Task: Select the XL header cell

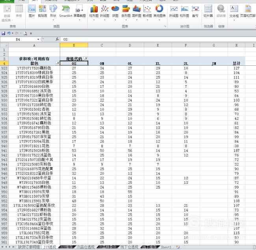Action: [x=158, y=63]
